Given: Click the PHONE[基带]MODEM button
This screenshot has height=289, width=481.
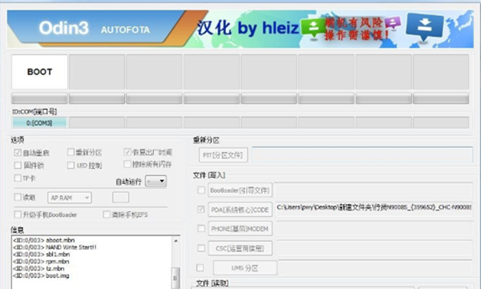Looking at the screenshot, I should pos(240,229).
